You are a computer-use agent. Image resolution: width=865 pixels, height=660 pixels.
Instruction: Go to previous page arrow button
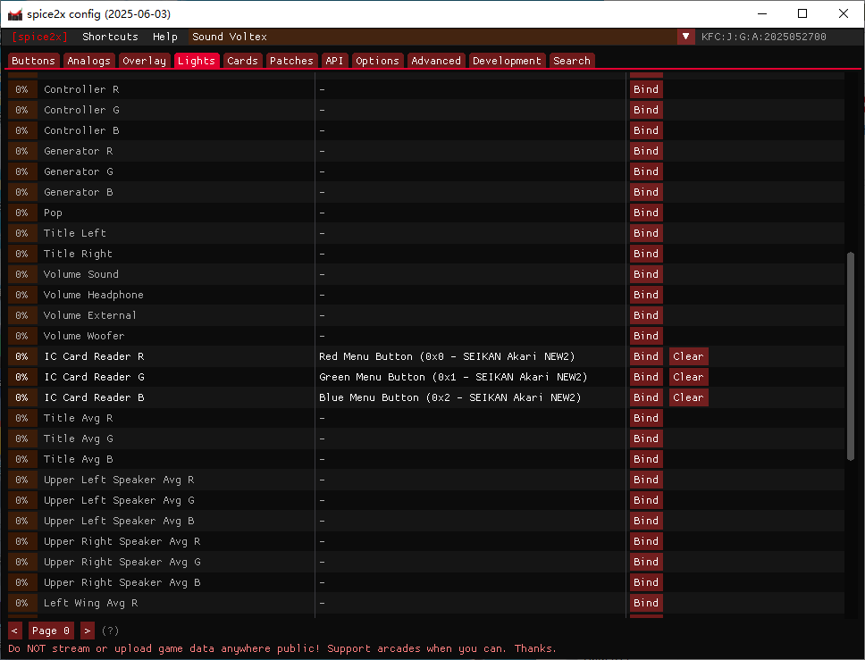tap(15, 631)
